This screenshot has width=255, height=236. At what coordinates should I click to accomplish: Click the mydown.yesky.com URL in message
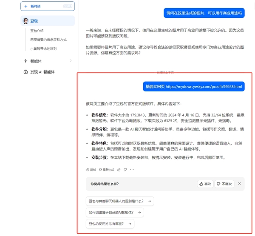click(204, 87)
